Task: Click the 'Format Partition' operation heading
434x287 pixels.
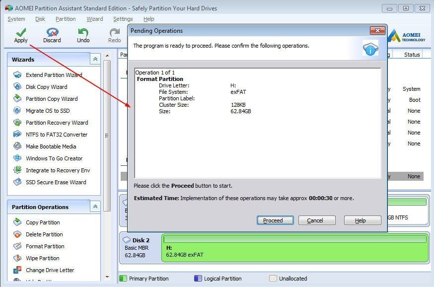Action: [160, 79]
